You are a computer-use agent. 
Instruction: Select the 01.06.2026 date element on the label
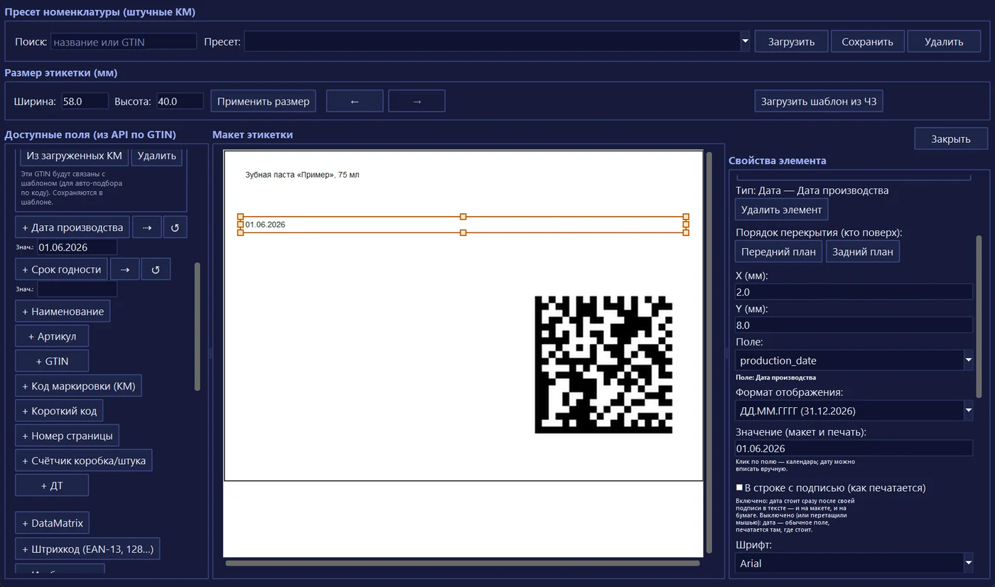click(463, 225)
